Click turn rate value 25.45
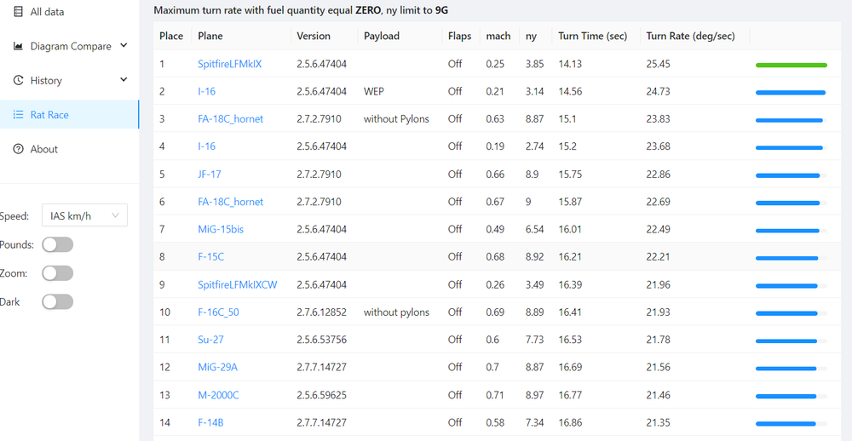852x441 pixels. click(x=658, y=64)
